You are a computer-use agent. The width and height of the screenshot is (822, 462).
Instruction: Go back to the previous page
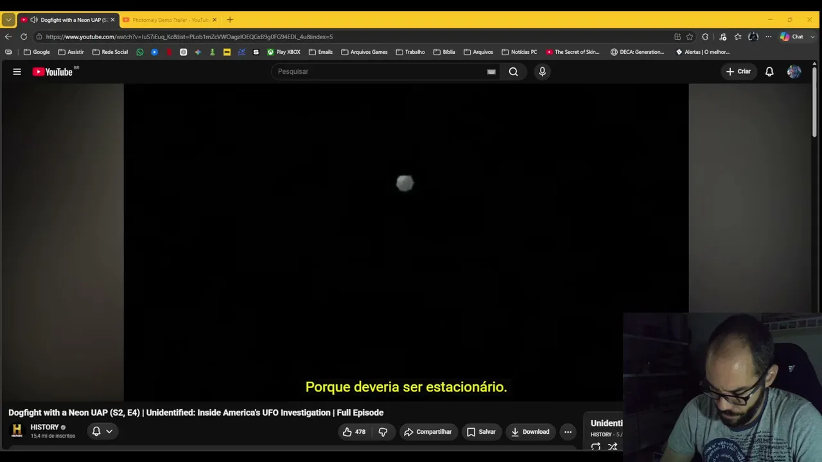pyautogui.click(x=8, y=37)
